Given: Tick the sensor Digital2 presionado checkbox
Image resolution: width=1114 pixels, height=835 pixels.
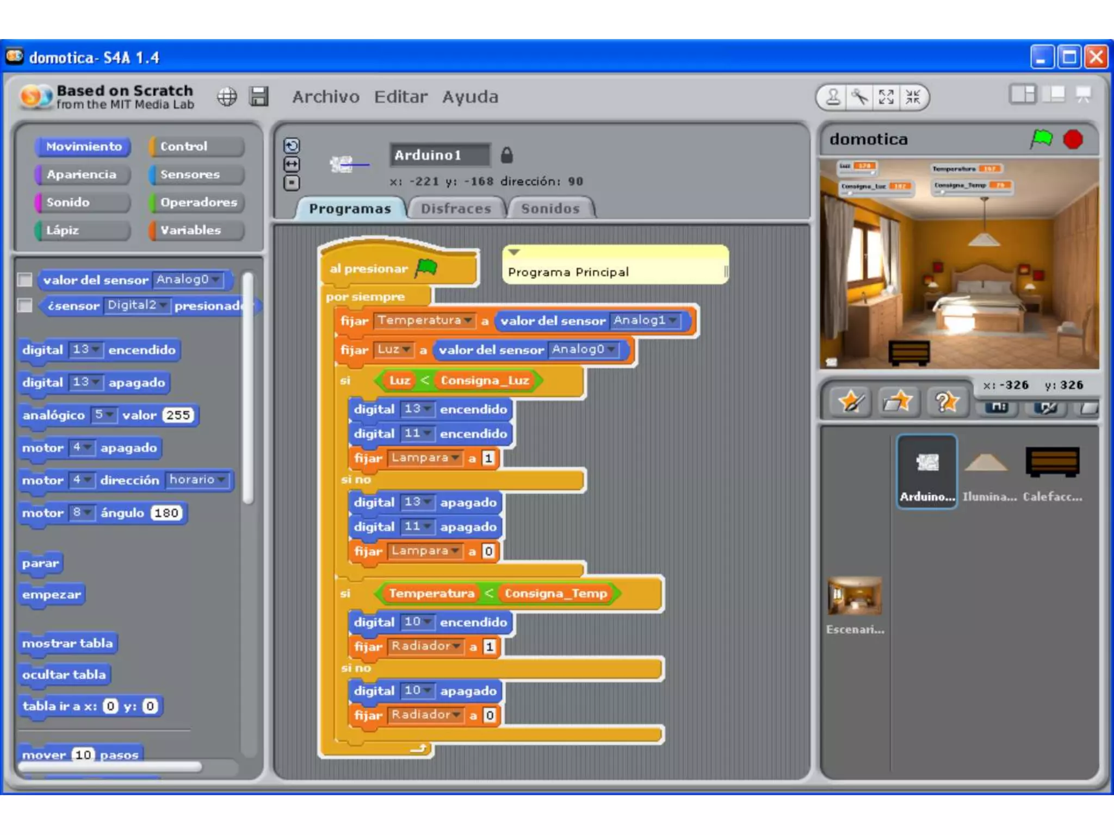Looking at the screenshot, I should point(25,306).
